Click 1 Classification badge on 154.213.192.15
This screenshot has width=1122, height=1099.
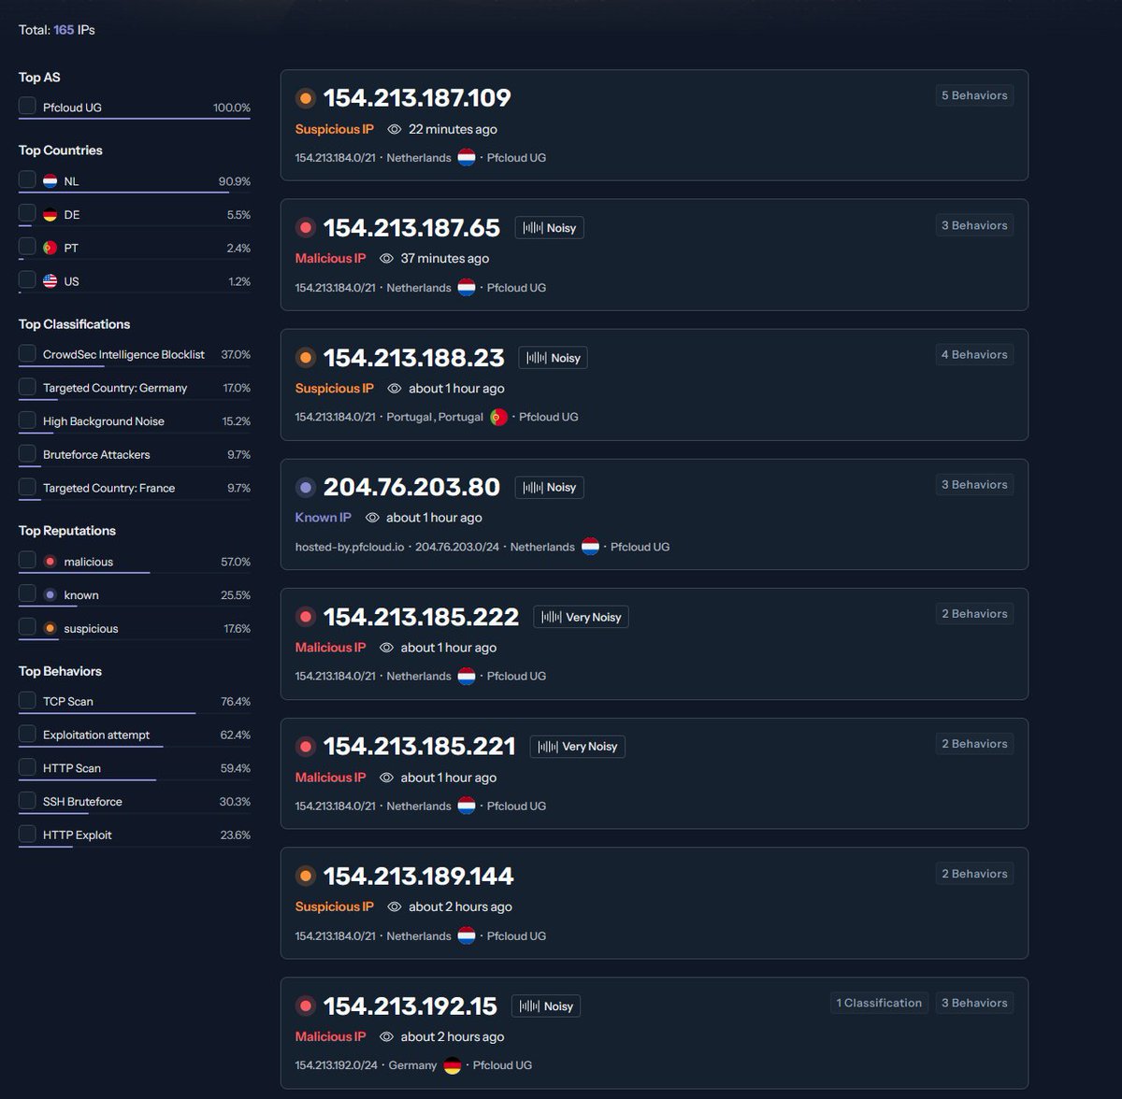click(879, 1003)
